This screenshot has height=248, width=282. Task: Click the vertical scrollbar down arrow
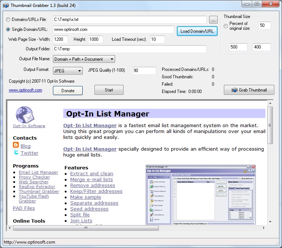(x=270, y=222)
